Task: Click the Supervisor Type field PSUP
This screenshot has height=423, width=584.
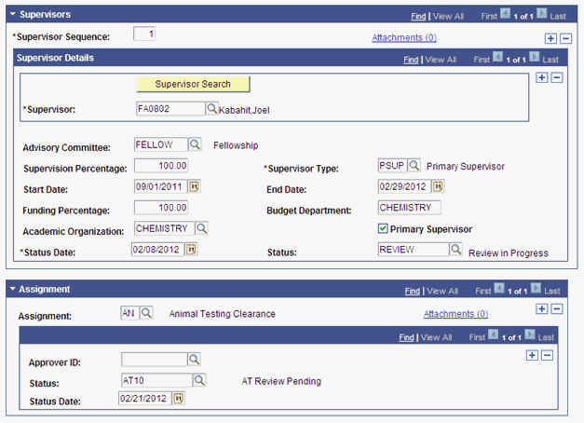Action: 392,166
